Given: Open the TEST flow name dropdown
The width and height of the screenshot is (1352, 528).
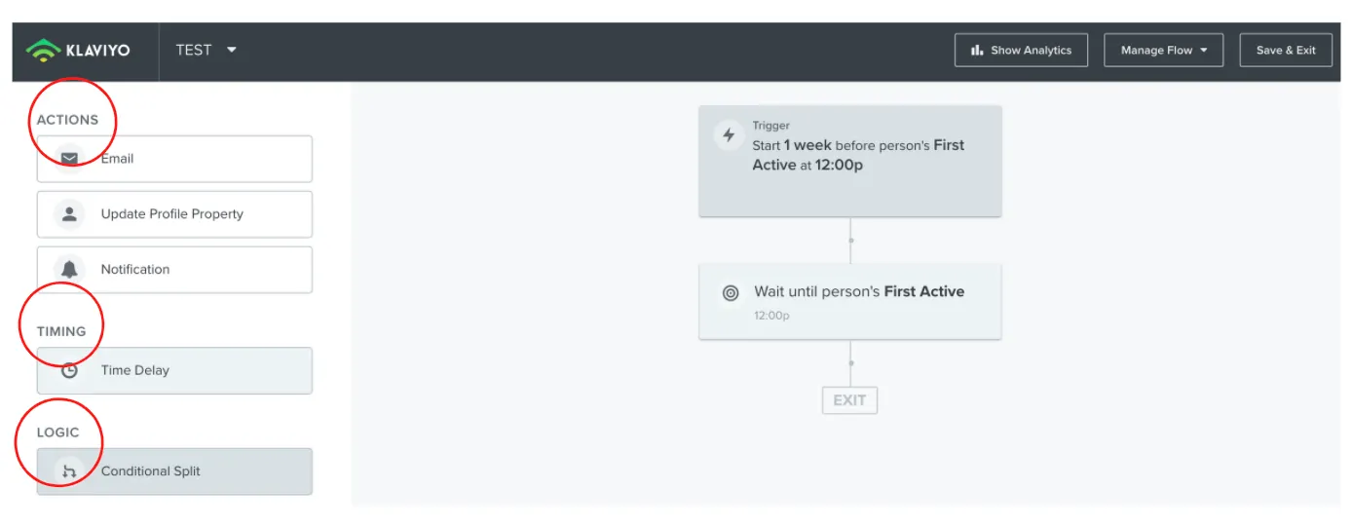Looking at the screenshot, I should click(x=232, y=50).
